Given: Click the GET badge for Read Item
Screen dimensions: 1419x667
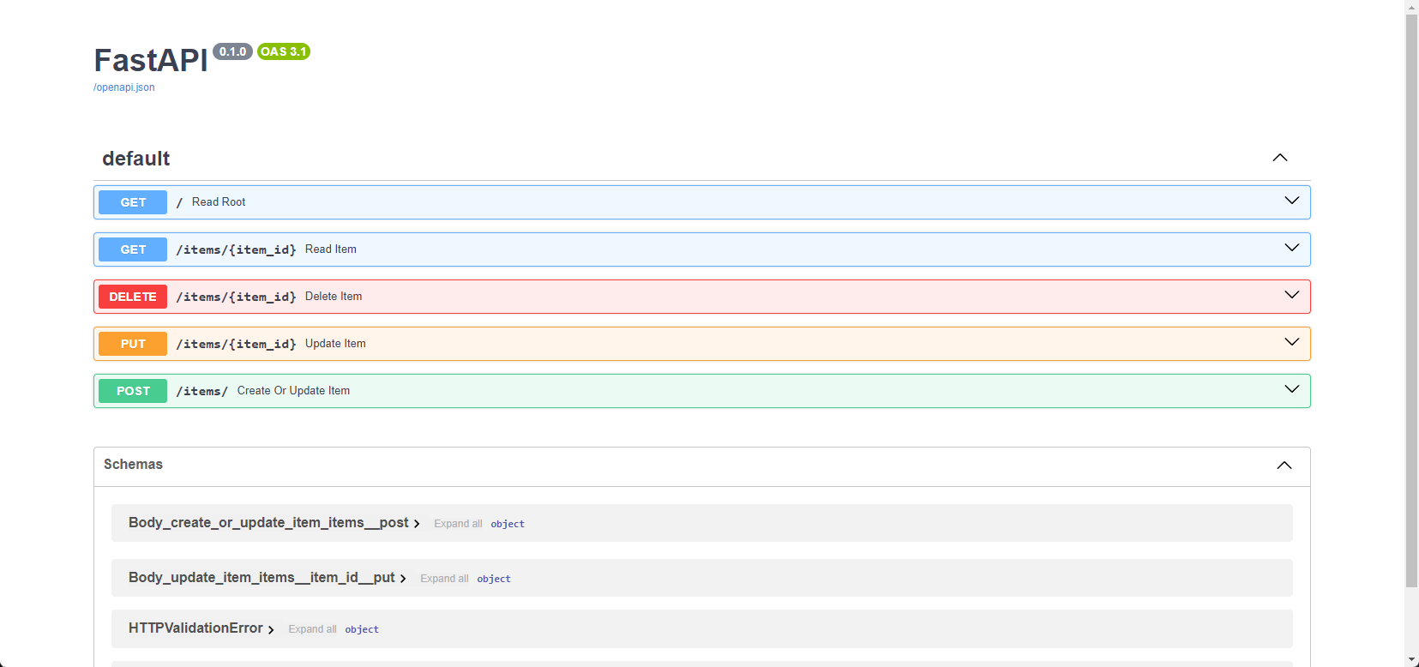Looking at the screenshot, I should tap(133, 249).
